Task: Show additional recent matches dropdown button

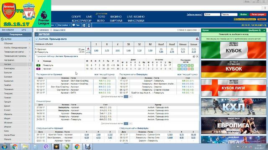Action: click(x=126, y=97)
